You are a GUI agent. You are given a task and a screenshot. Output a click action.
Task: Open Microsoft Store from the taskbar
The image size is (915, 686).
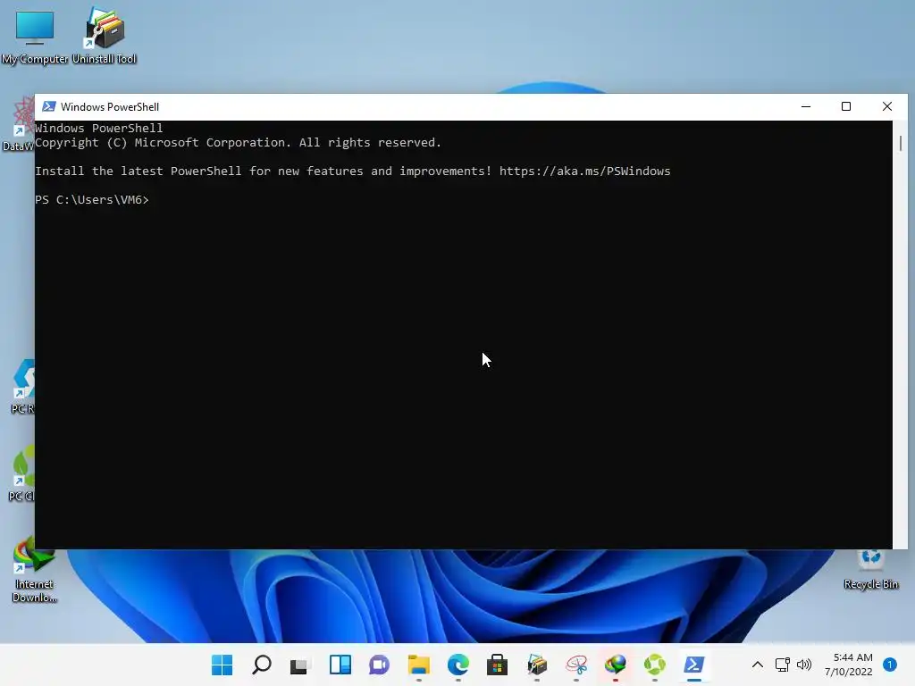497,665
